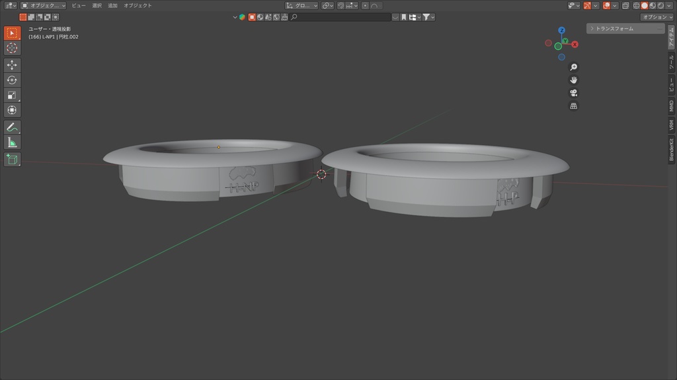Choose Intersect selection mode icon
Image resolution: width=677 pixels, height=380 pixels.
click(x=56, y=17)
